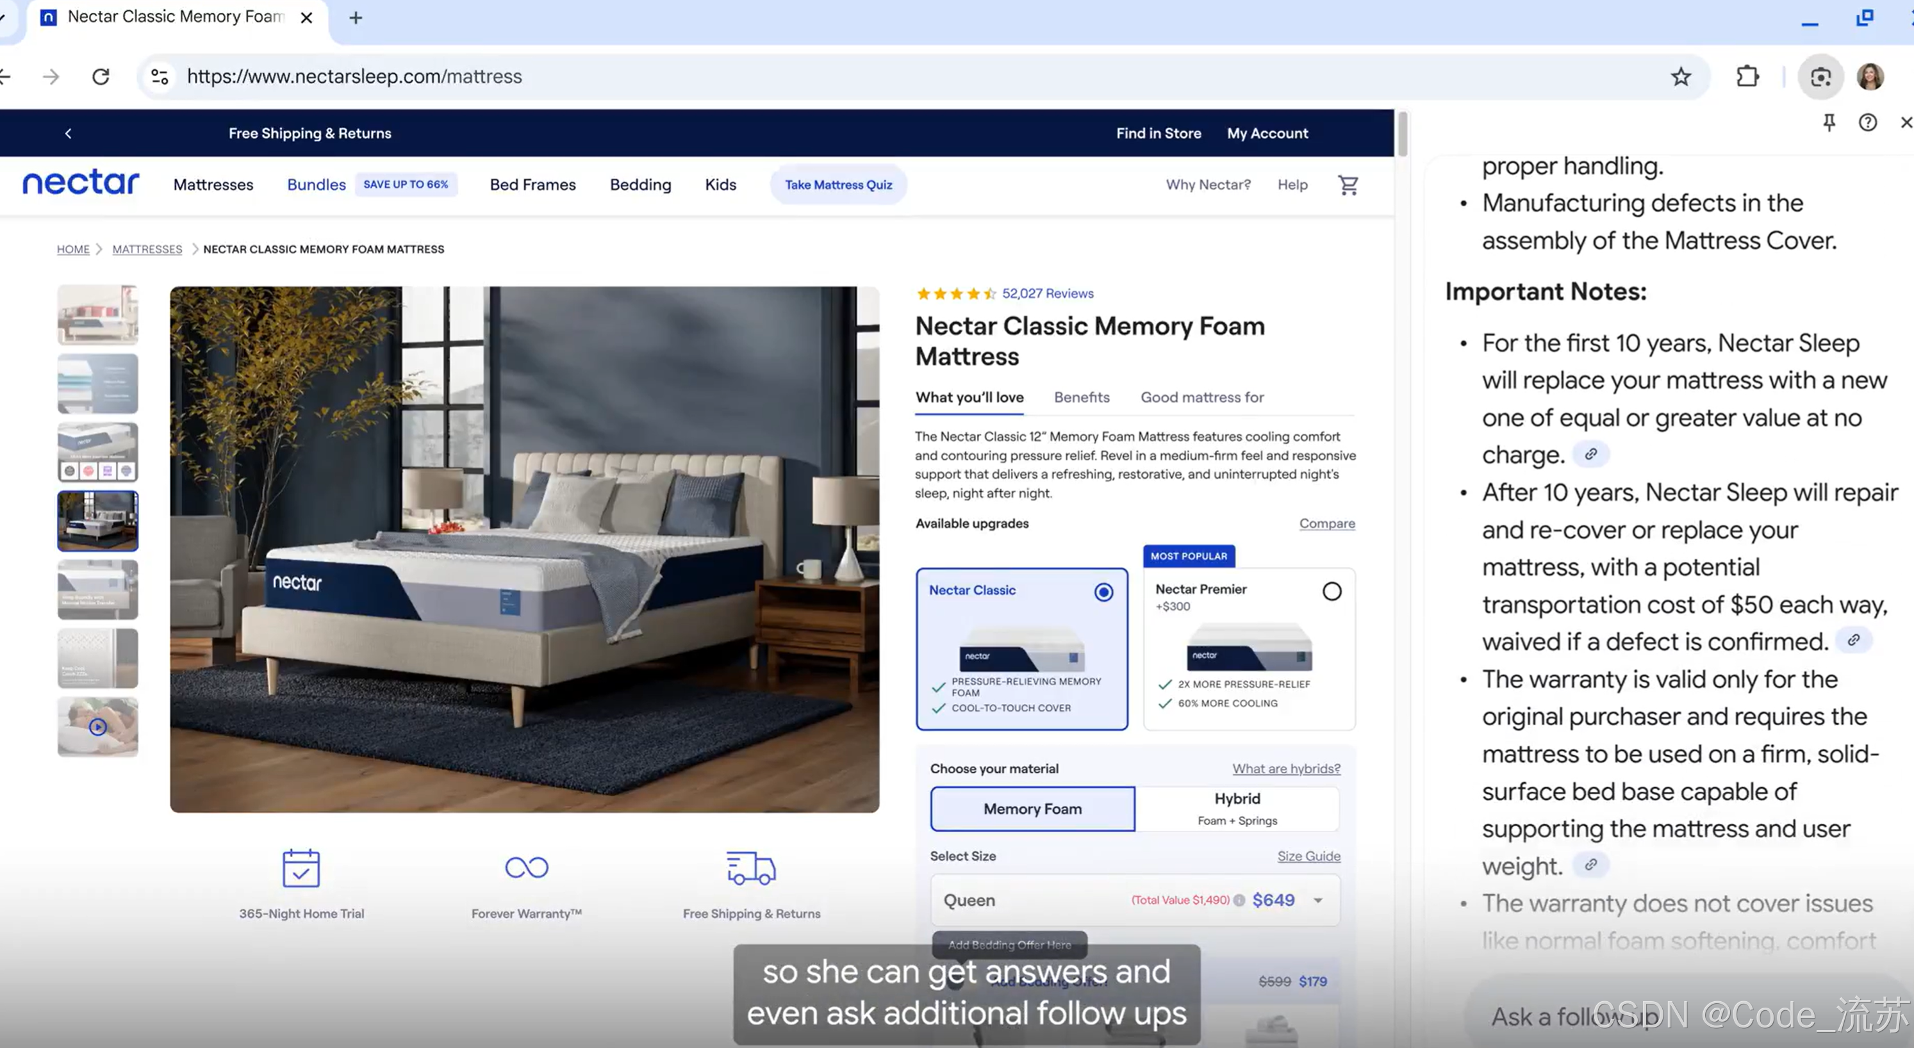
Task: Go to MATTRESSES breadcrumb
Action: click(147, 249)
